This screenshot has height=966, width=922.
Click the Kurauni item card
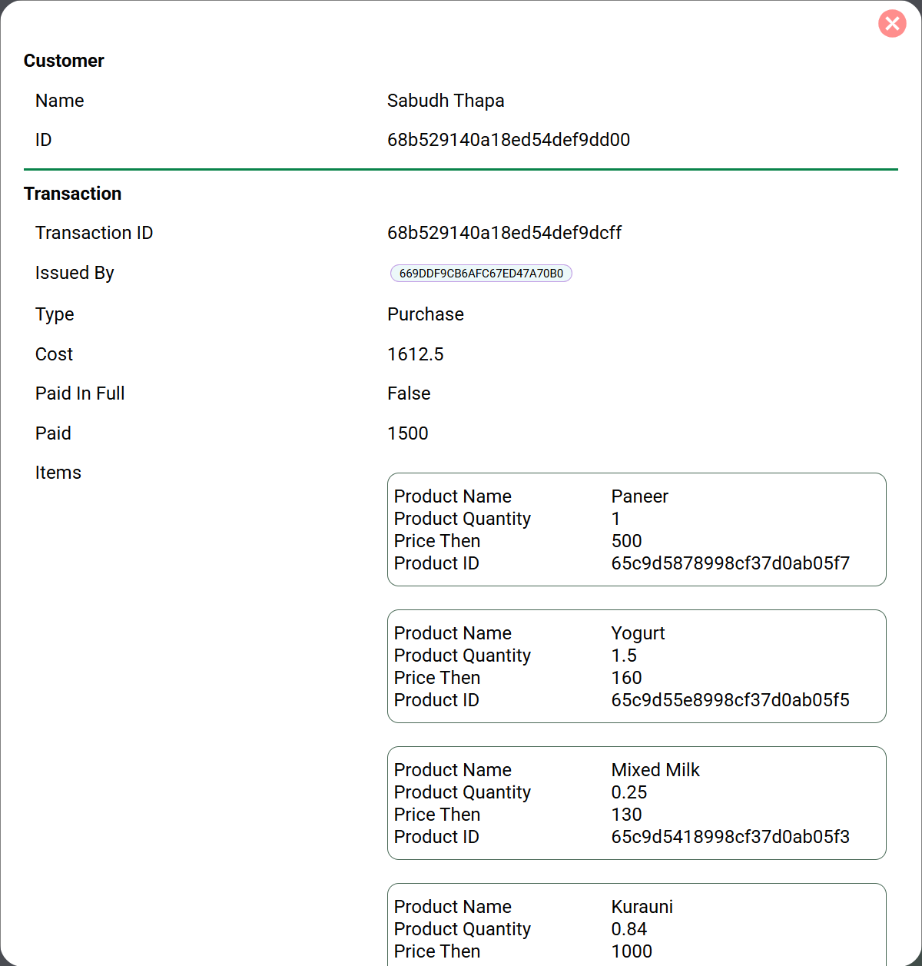point(636,925)
